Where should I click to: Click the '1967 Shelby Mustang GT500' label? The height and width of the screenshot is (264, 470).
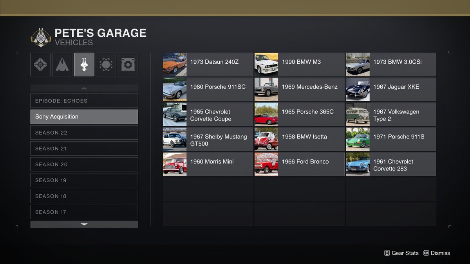tap(219, 140)
